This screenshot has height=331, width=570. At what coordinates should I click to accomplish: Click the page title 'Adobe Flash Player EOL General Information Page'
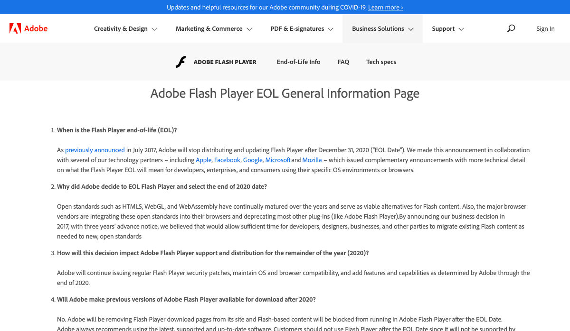click(x=285, y=93)
